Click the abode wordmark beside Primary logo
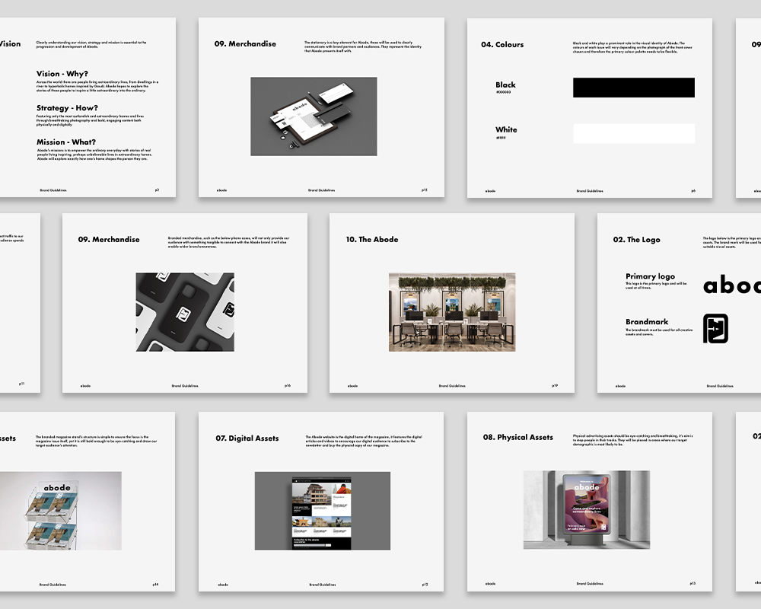The height and width of the screenshot is (609, 761). pyautogui.click(x=732, y=285)
